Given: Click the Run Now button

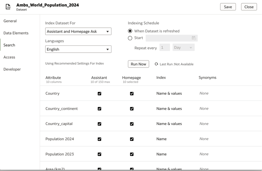Looking at the screenshot, I should pyautogui.click(x=138, y=64).
